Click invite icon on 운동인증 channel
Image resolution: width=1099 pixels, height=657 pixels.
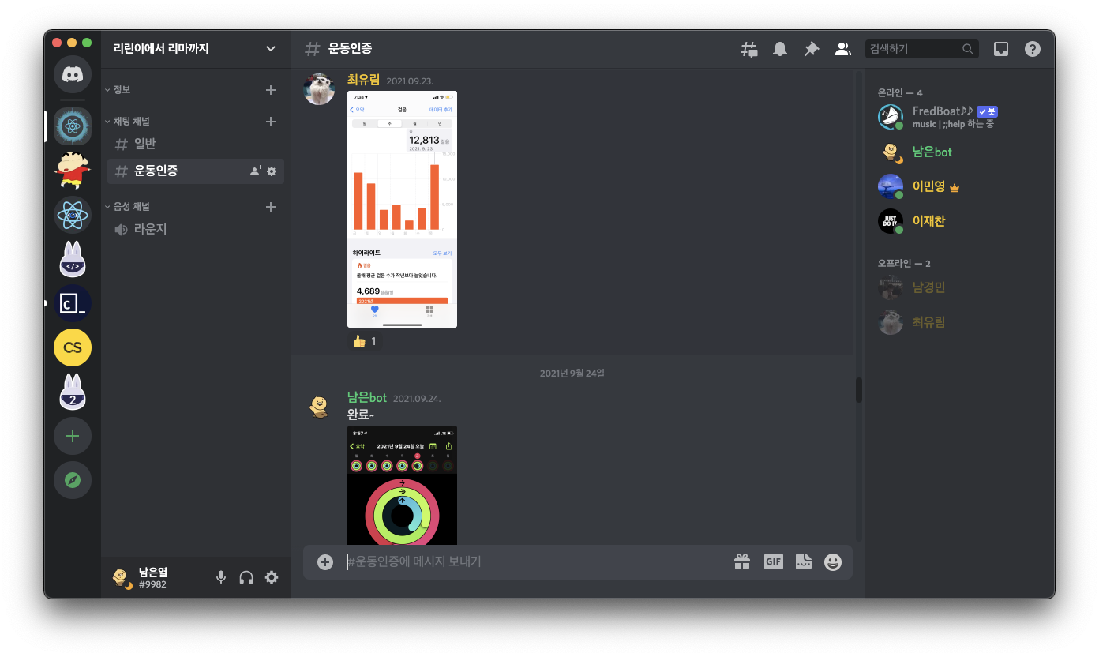click(256, 171)
